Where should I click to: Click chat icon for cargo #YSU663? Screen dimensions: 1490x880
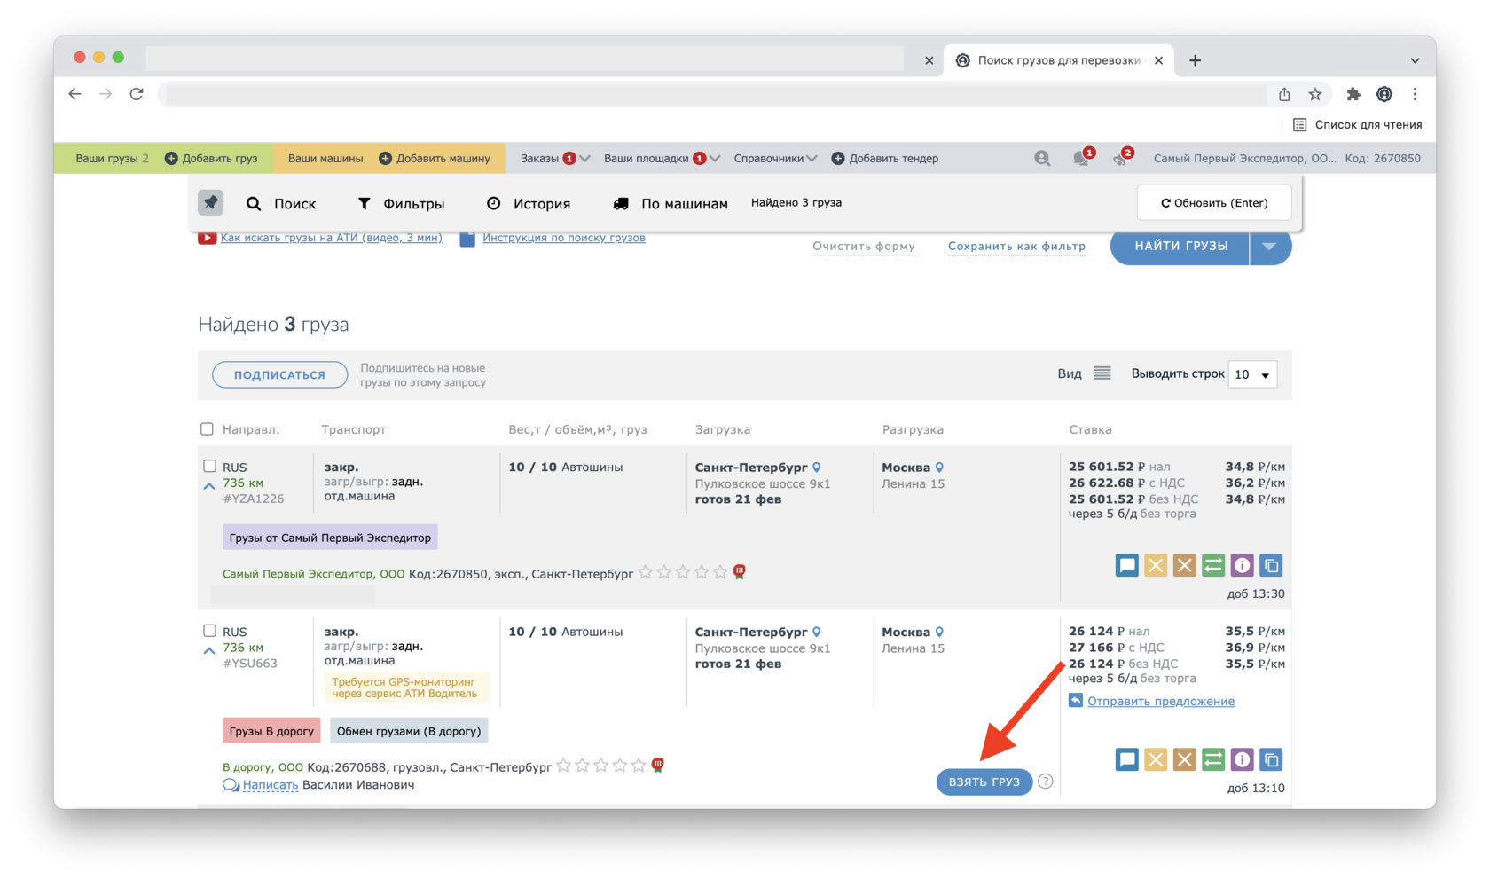pyautogui.click(x=1126, y=759)
